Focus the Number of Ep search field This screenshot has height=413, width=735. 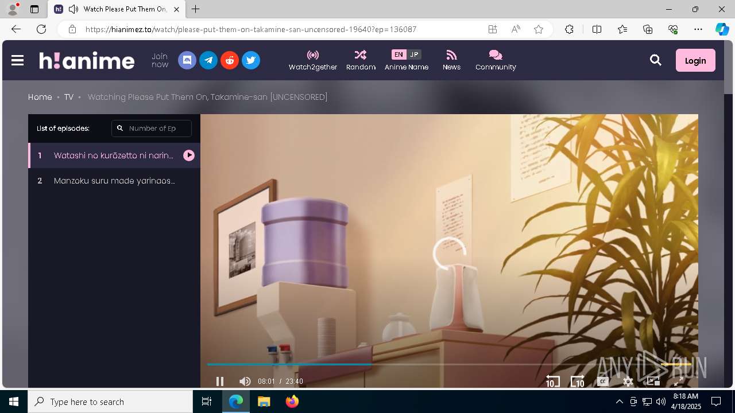(x=152, y=128)
